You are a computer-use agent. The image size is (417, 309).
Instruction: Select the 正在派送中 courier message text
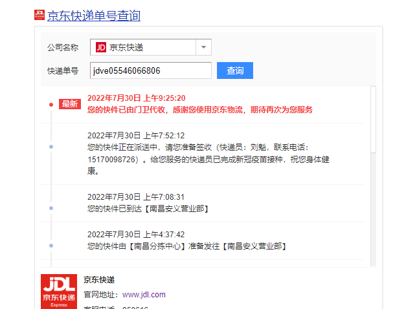pyautogui.click(x=208, y=159)
